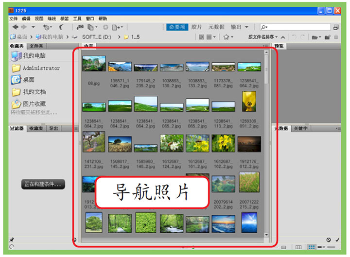Open My Computer in favorites panel
Image resolution: width=350 pixels, height=257 pixels.
coord(34,56)
